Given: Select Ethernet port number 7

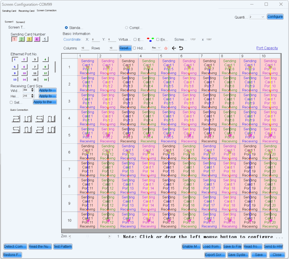Looking at the screenshot, I should pos(35,66).
